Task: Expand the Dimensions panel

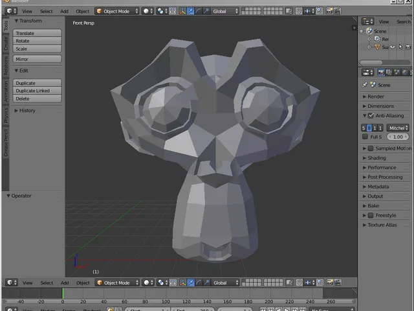Action: [x=384, y=106]
